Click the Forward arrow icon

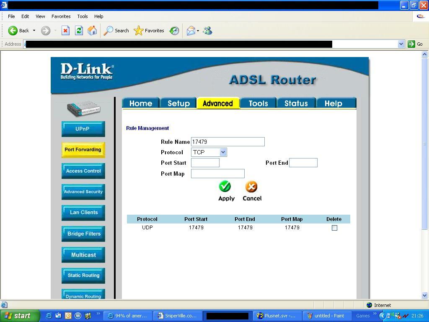[x=46, y=31]
